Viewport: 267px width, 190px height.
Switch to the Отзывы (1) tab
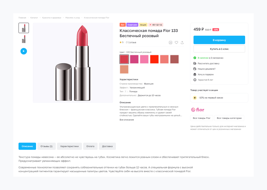[46, 146]
